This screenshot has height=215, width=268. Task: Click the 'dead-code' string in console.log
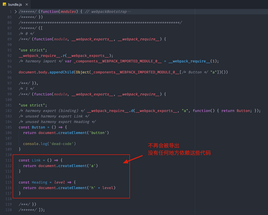tap(61, 144)
